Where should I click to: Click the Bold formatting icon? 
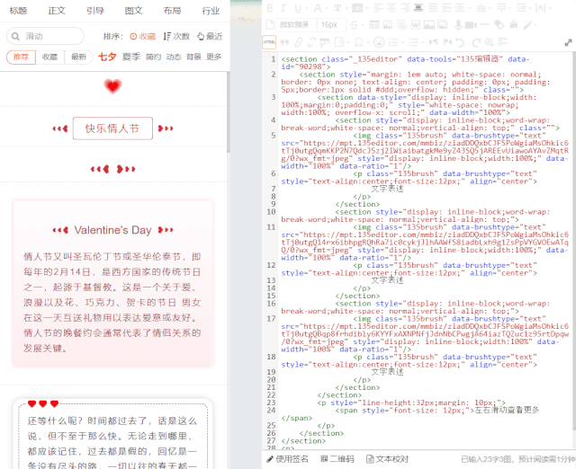tap(270, 8)
